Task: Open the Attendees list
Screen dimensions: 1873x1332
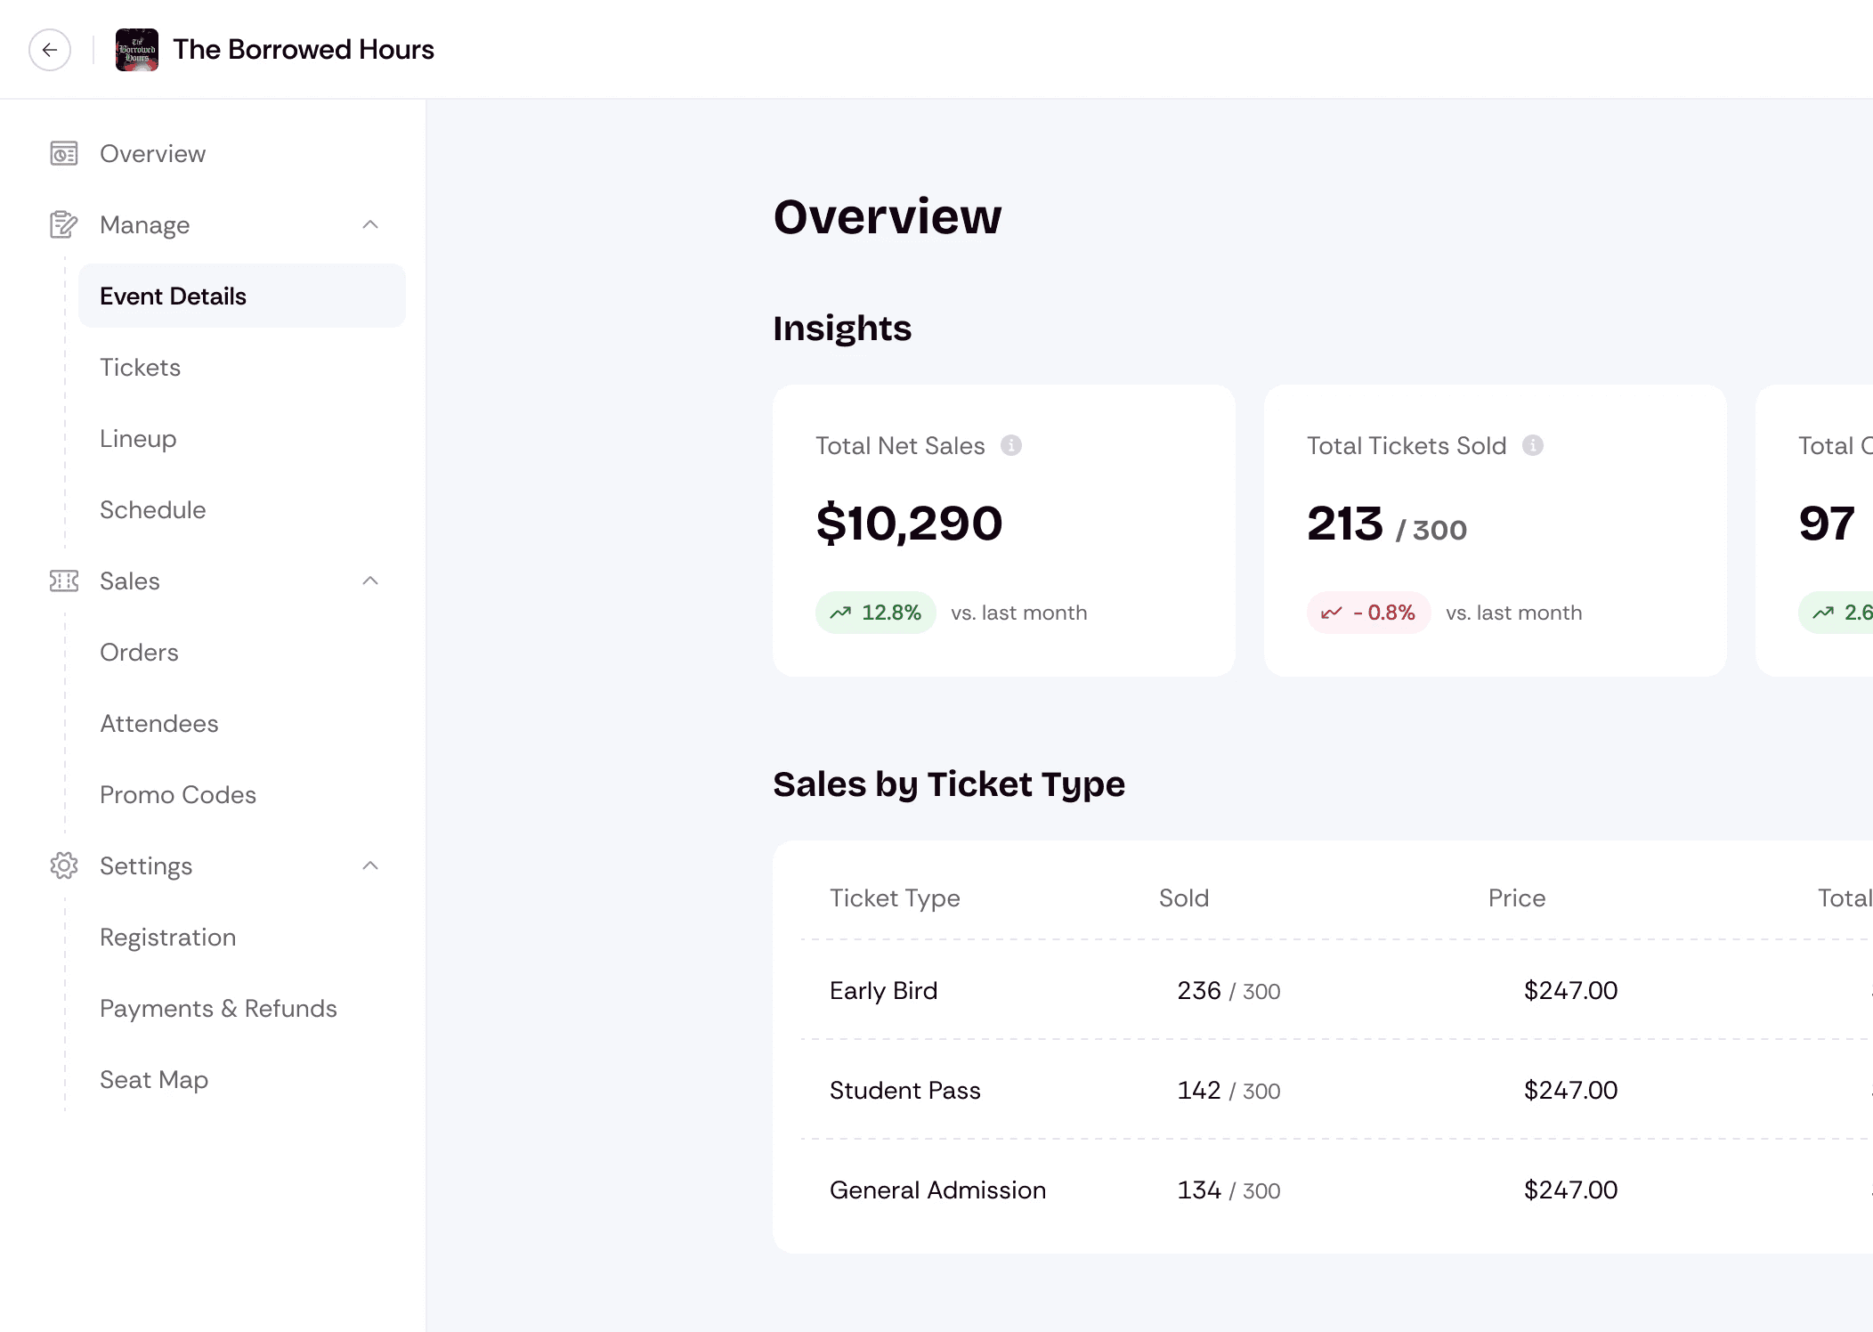Action: pyautogui.click(x=158, y=723)
